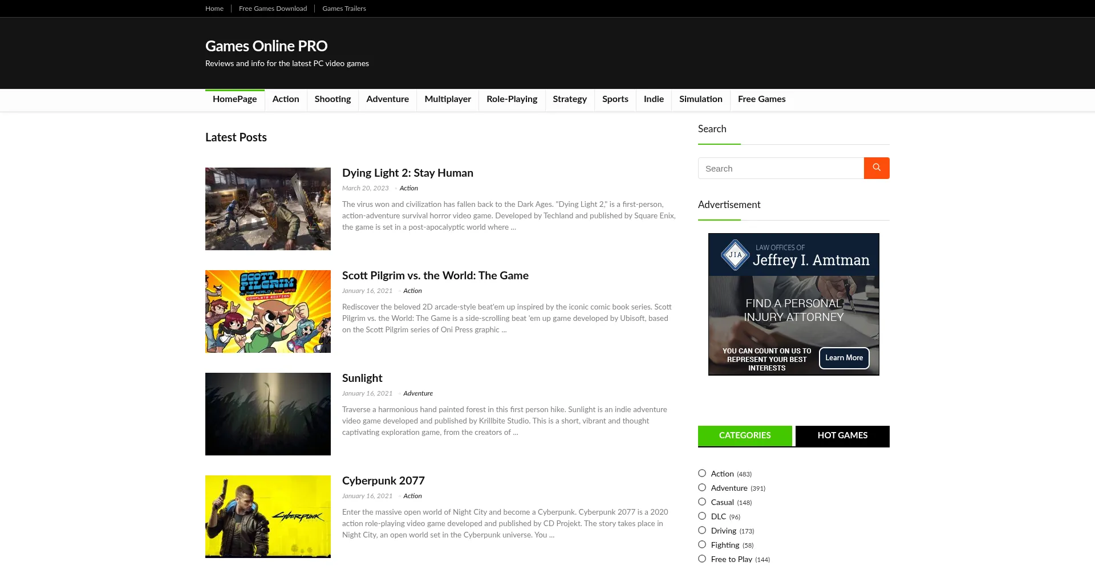The image size is (1095, 566).
Task: Click inside the Search input field
Action: (x=781, y=168)
